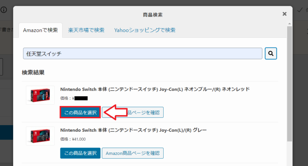Viewport: 308px width, 166px height.
Task: Click the gray Joy-Con Switch thumbnail
Action: tap(40, 136)
